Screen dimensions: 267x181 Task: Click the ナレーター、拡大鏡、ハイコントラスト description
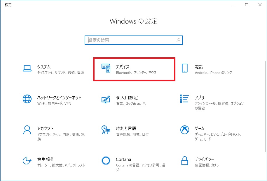pyautogui.click(x=61, y=165)
